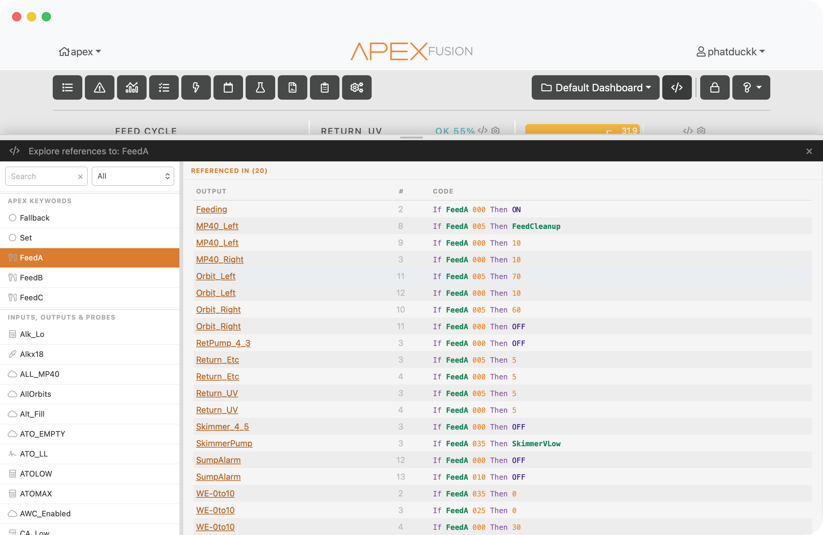The image size is (823, 535).
Task: Select the Fallback keyword radio button
Action: tap(13, 218)
